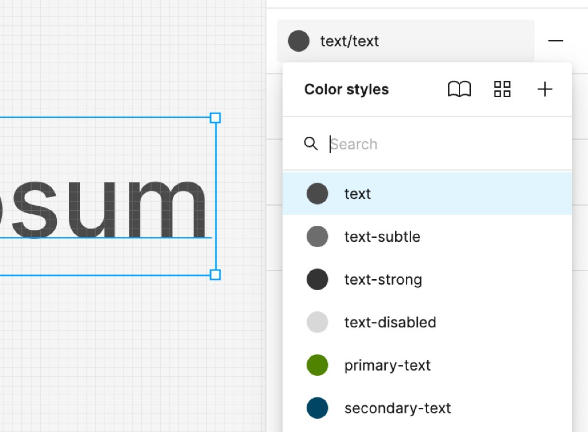Click the text style's dark circle swatch icon
Screen dimensions: 588x432
coord(318,194)
